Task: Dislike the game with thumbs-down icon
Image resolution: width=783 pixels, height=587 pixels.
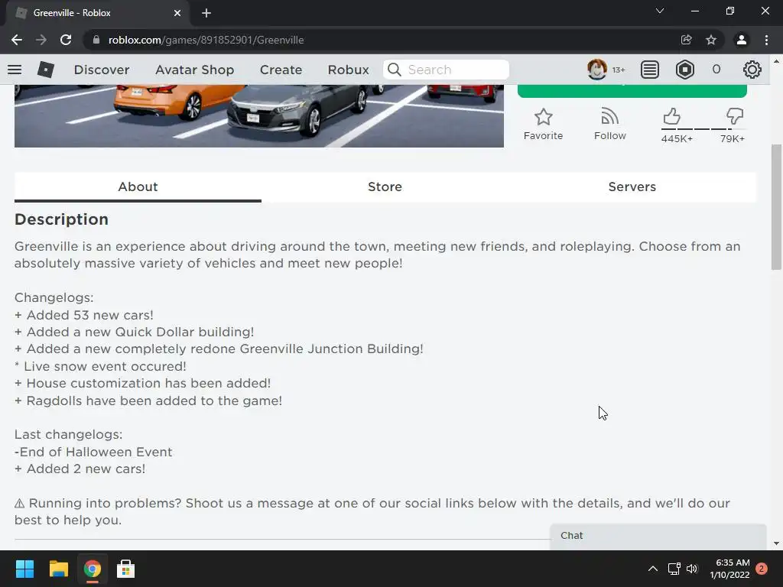Action: (x=735, y=117)
